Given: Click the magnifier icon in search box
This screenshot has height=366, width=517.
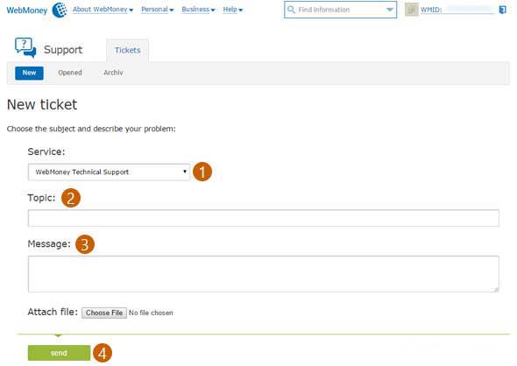Looking at the screenshot, I should tap(291, 10).
